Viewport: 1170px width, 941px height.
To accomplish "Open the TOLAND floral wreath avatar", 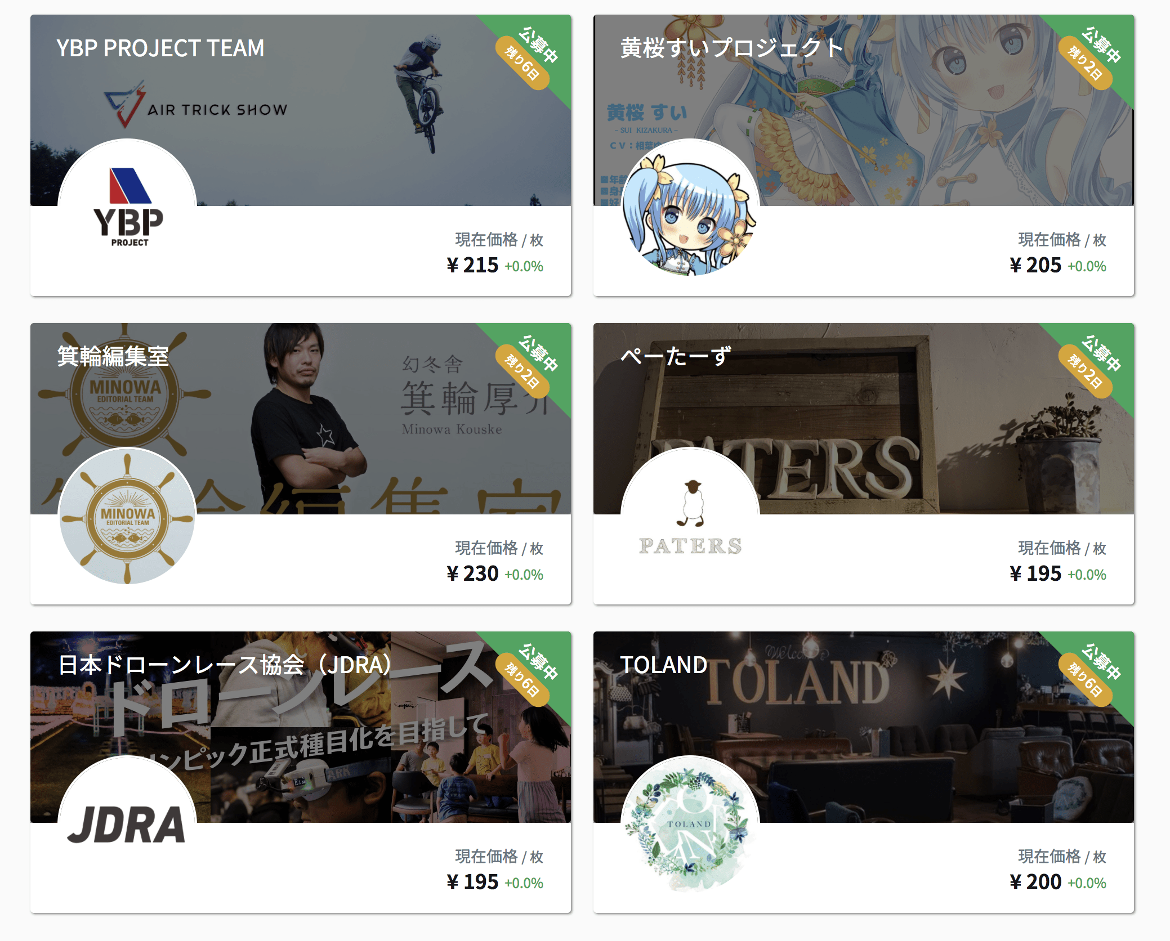I will 691,825.
